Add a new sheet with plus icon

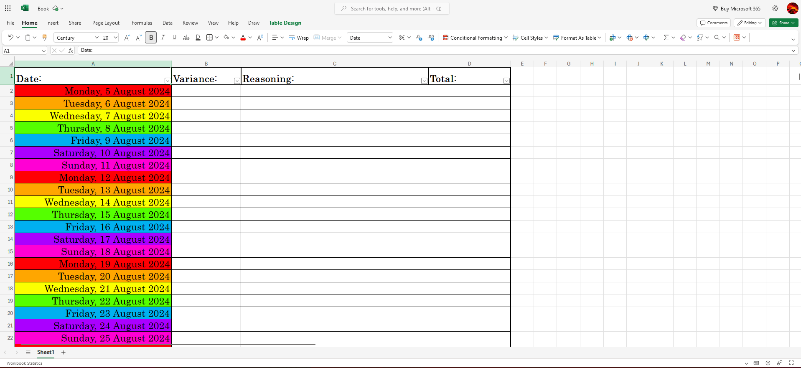click(64, 353)
